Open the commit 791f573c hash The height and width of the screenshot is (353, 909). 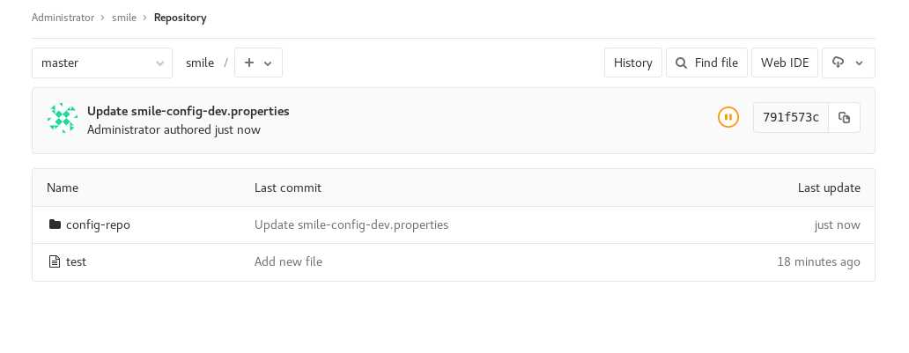pos(791,118)
